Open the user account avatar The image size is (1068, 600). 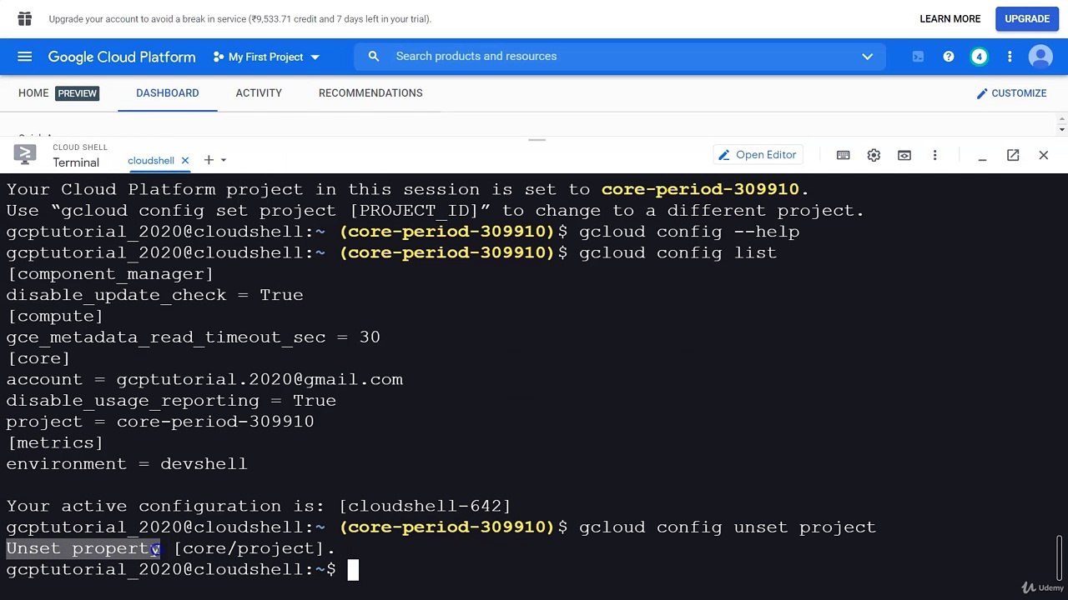tap(1040, 57)
